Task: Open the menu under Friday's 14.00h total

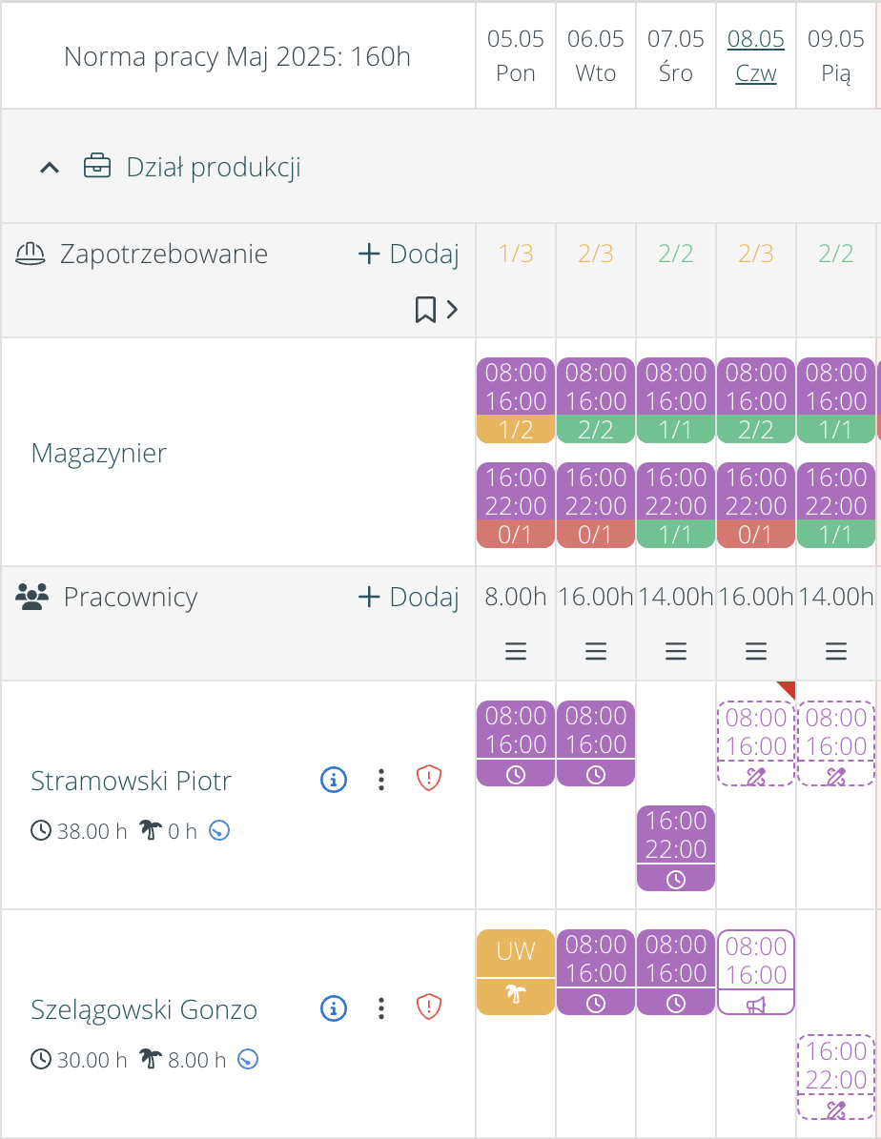Action: pos(836,651)
